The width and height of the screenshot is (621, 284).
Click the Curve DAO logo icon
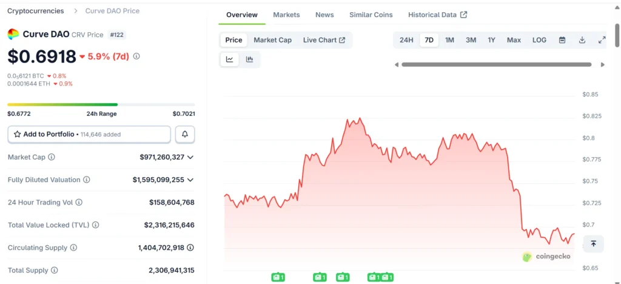pos(13,35)
